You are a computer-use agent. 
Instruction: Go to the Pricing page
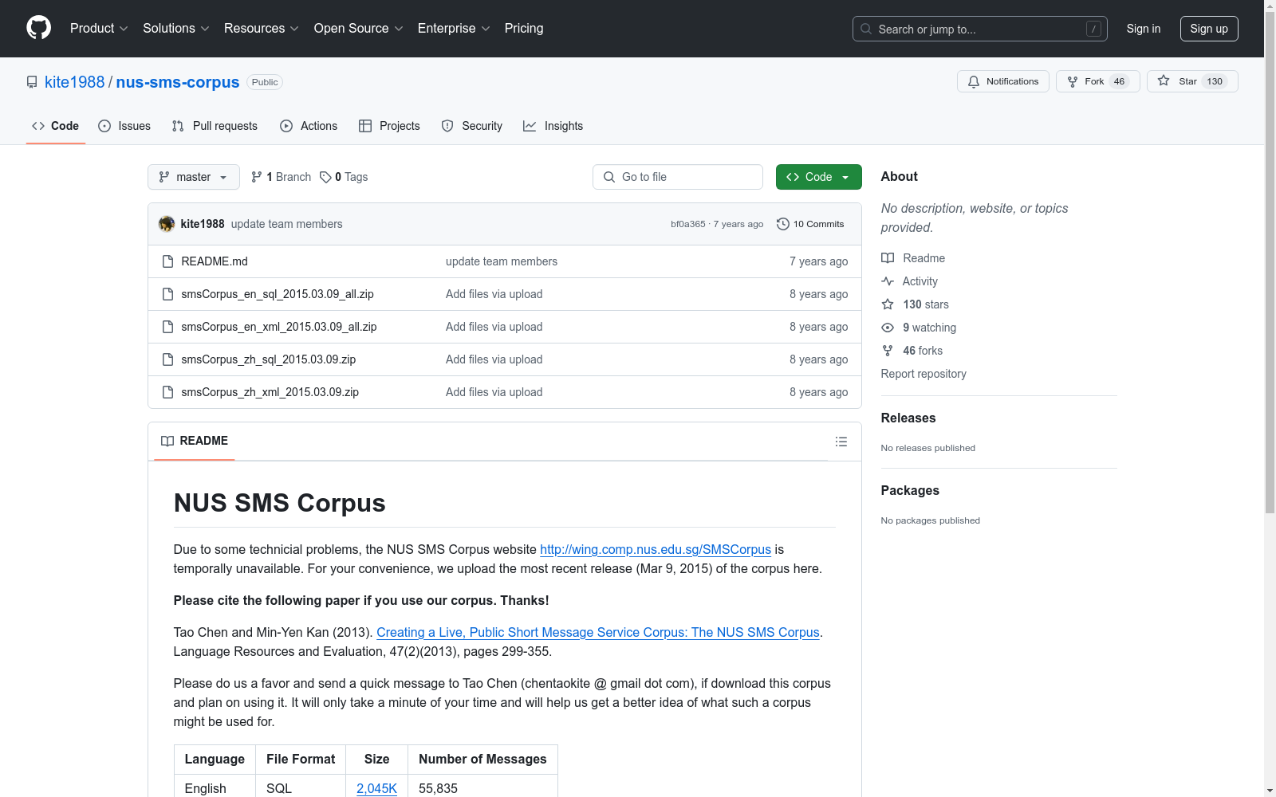[x=524, y=28]
